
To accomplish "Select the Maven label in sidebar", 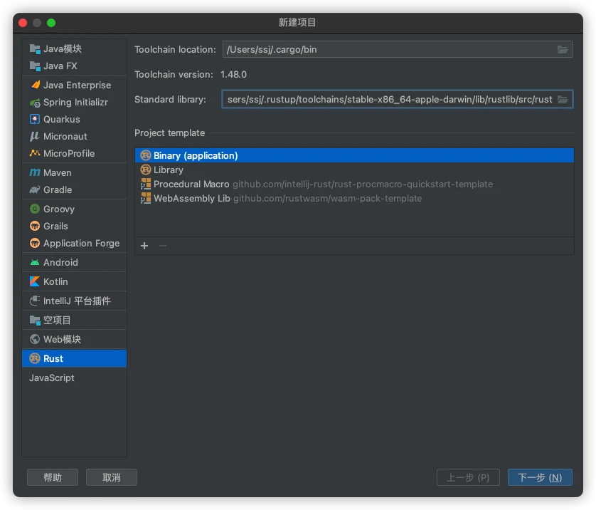I will (58, 173).
